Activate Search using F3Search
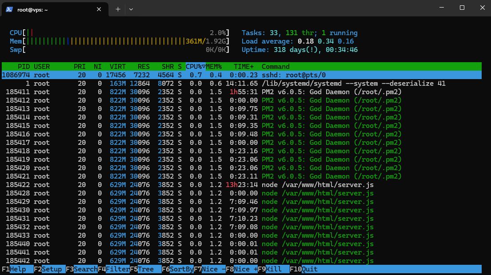The image size is (491, 275). point(83,269)
